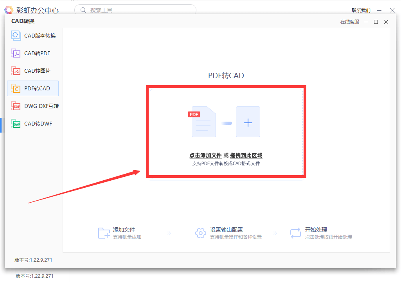Click 联系我们 in the title bar
Image resolution: width=401 pixels, height=282 pixels.
361,11
